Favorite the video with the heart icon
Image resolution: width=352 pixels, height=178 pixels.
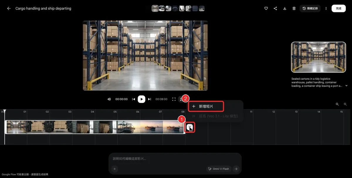tap(266, 9)
